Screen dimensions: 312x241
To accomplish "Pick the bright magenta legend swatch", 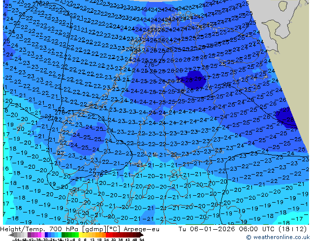I will coord(39,235).
